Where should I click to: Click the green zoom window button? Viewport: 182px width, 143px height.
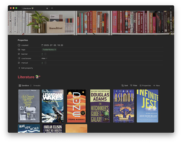point(16,8)
